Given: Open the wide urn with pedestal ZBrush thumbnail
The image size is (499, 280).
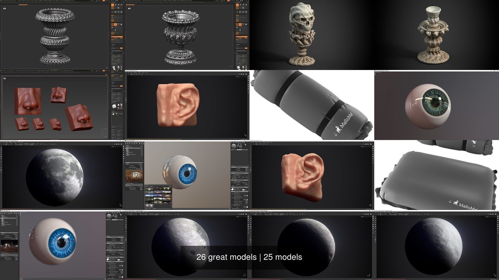Looking at the screenshot, I should [x=187, y=35].
